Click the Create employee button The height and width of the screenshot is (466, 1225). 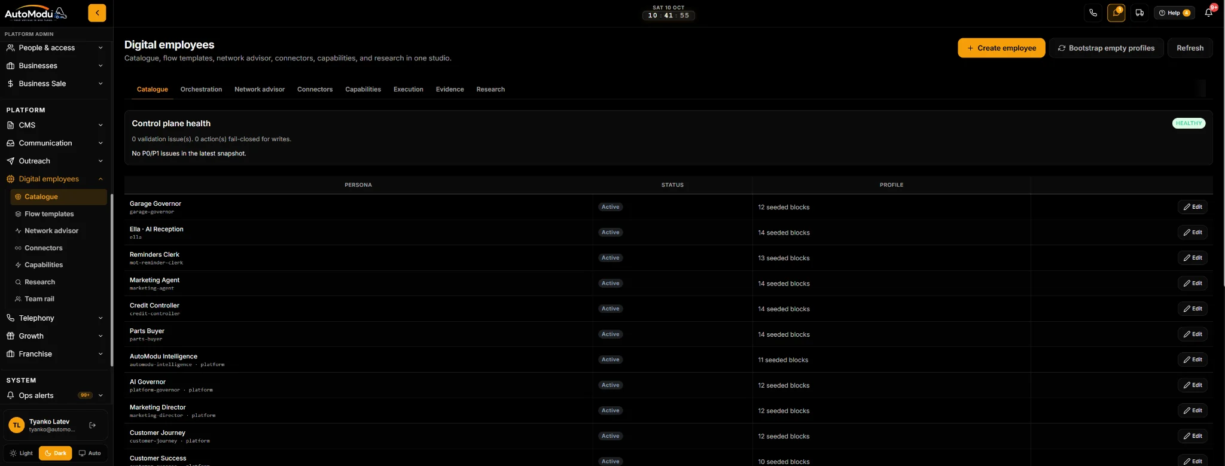[1001, 48]
